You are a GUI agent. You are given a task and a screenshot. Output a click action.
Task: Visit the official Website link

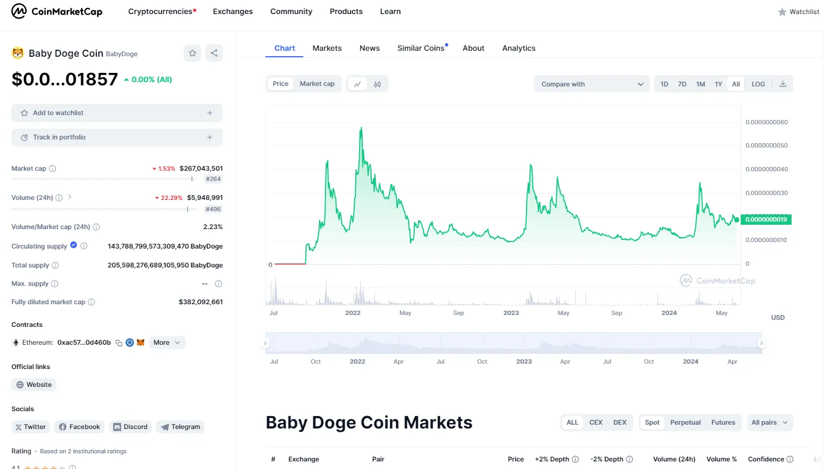(34, 384)
